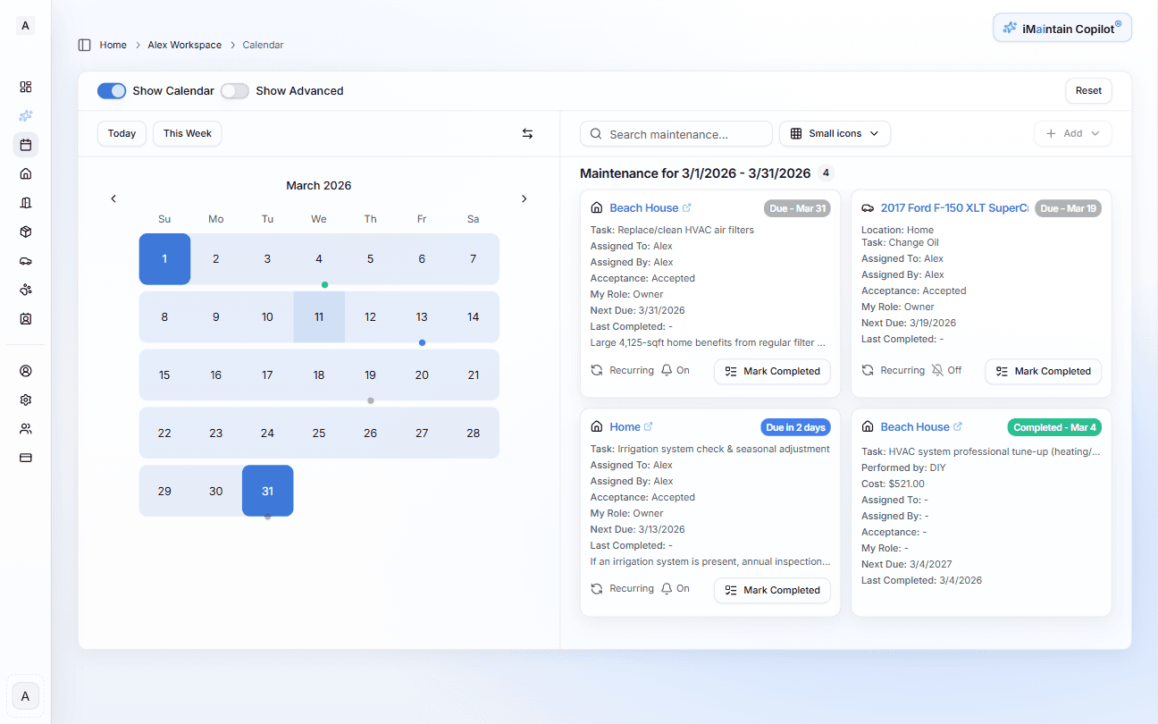Open the contacts card icon in sidebar

[25, 318]
